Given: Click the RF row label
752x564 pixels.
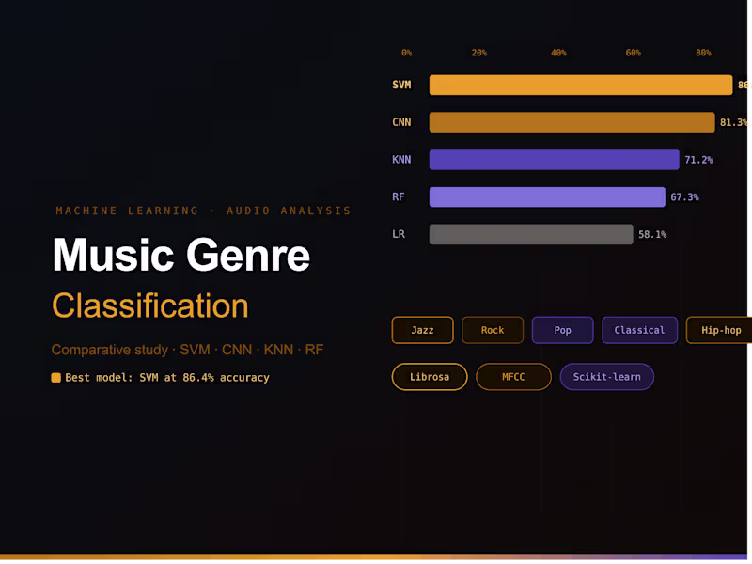Looking at the screenshot, I should coord(398,197).
